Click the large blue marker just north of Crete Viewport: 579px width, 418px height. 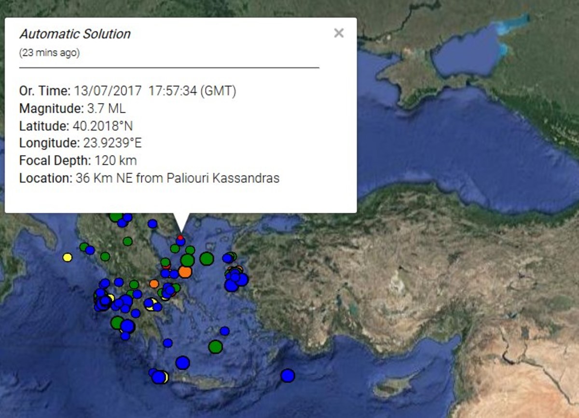tap(182, 363)
